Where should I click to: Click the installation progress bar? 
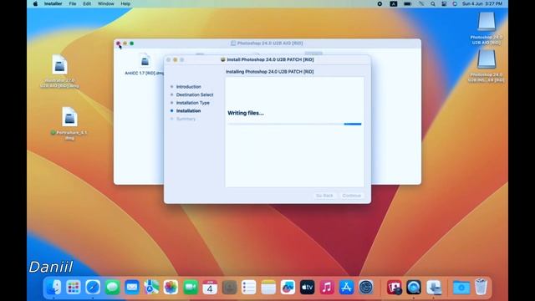[294, 124]
